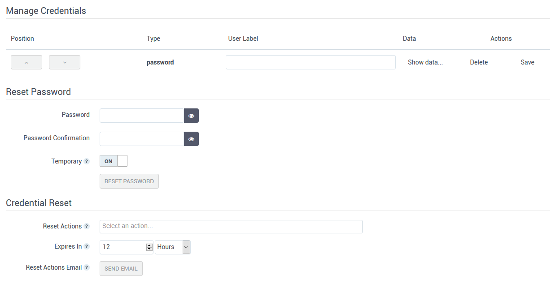Focus the User Label text field
The width and height of the screenshot is (556, 284).
[311, 62]
